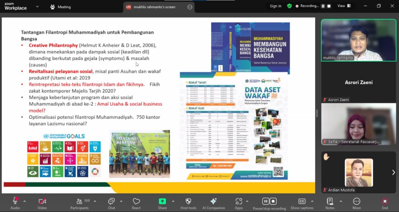Select Ardian Mustofa participant tile
399x212 pixels.
pyautogui.click(x=358, y=172)
